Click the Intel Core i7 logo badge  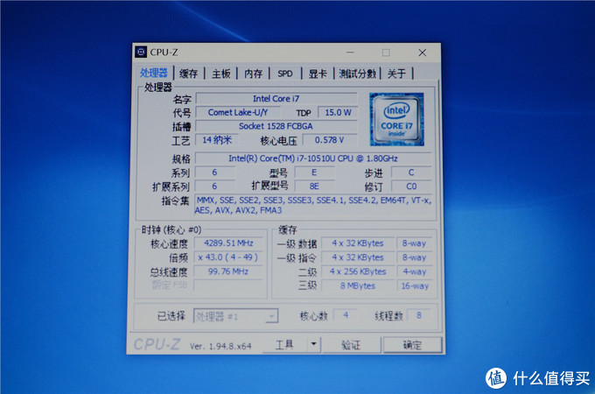pos(396,119)
